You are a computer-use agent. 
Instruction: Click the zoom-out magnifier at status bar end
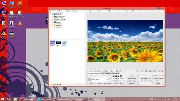[x=162, y=71]
